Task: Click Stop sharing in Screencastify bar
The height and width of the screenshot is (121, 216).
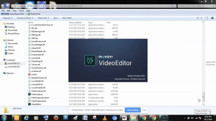Action: click(133, 110)
